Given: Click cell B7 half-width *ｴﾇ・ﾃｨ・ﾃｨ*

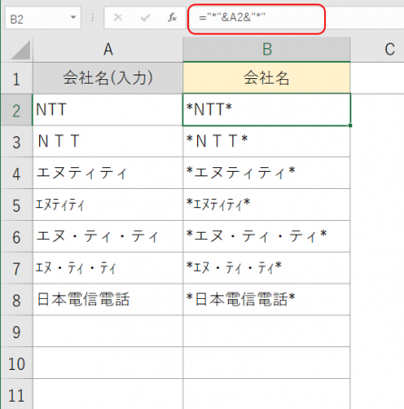Looking at the screenshot, I should point(266,268).
